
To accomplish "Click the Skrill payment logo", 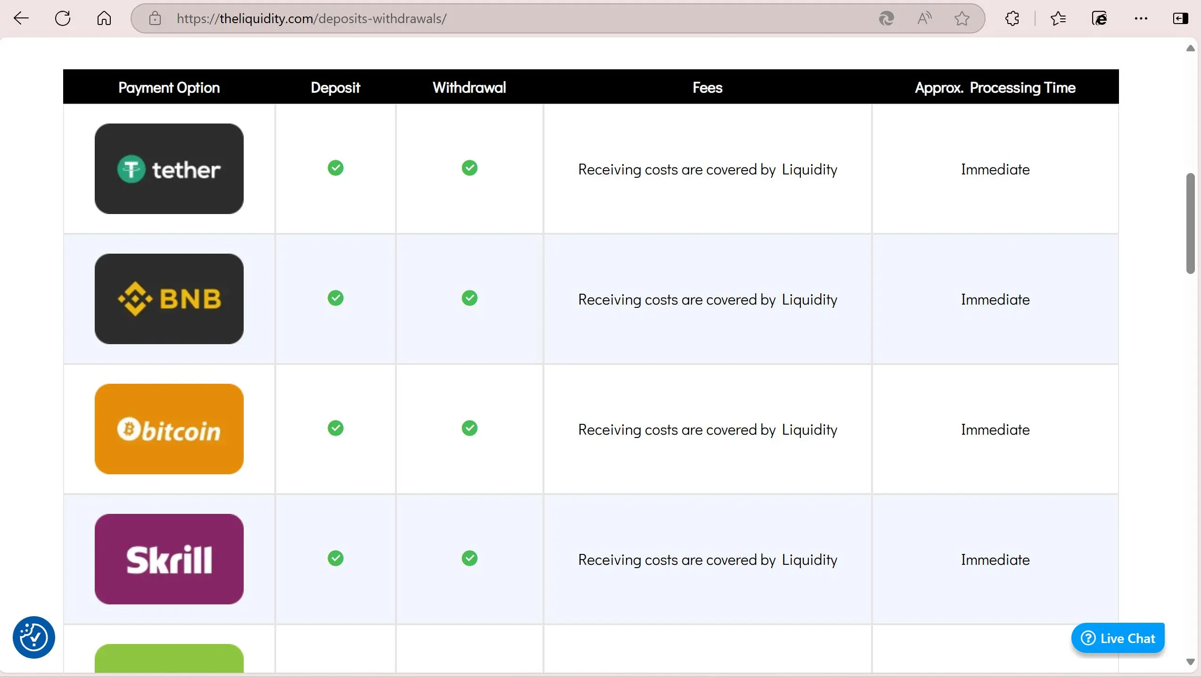I will pyautogui.click(x=169, y=559).
